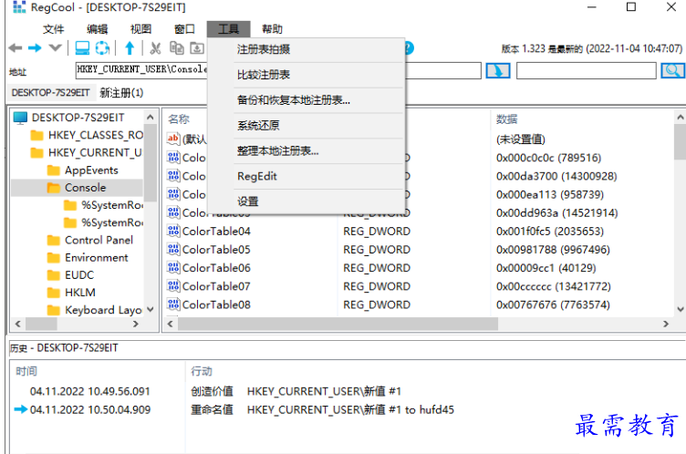
Task: Click data value 0x00cccccc (13421772)
Action: (x=554, y=286)
